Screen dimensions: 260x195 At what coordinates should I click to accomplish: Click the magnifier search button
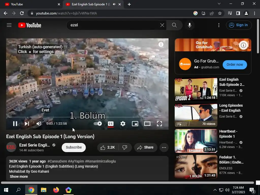(x=174, y=25)
